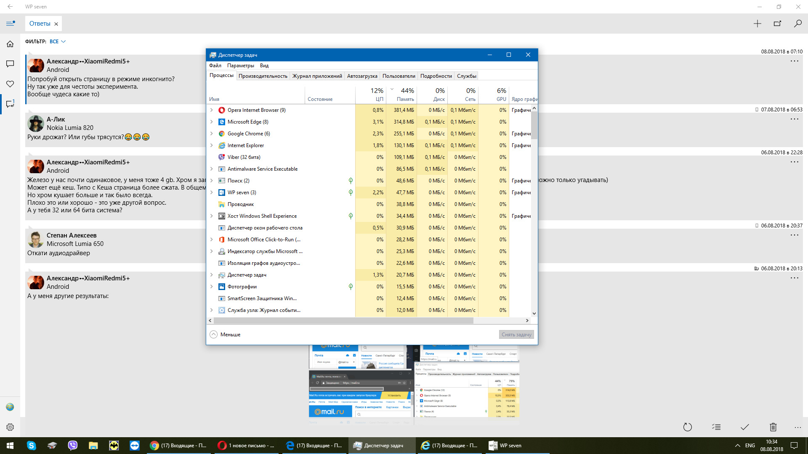The height and width of the screenshot is (454, 808).
Task: Switch to Подробности tab
Action: click(436, 76)
